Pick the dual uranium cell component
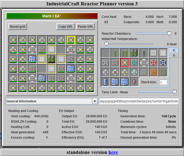184x156 pixels. click(125, 53)
